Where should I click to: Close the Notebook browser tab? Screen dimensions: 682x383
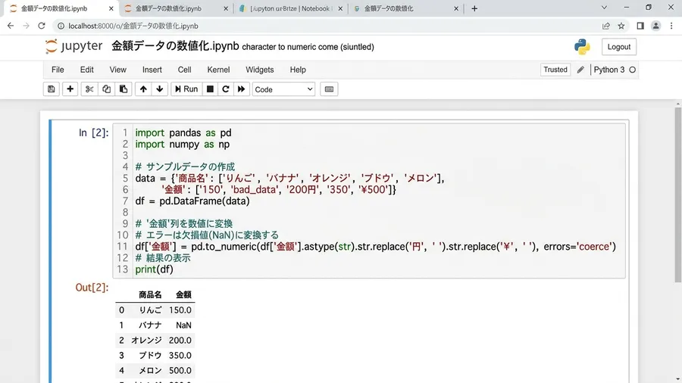[340, 8]
